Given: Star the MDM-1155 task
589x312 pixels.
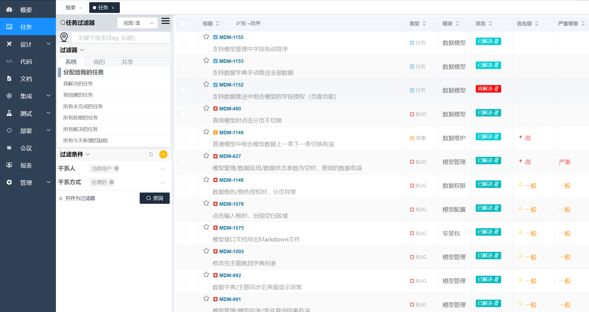Looking at the screenshot, I should (206, 37).
